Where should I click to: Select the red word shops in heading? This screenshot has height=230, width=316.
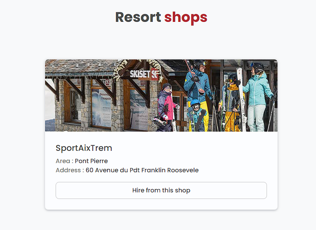[186, 18]
